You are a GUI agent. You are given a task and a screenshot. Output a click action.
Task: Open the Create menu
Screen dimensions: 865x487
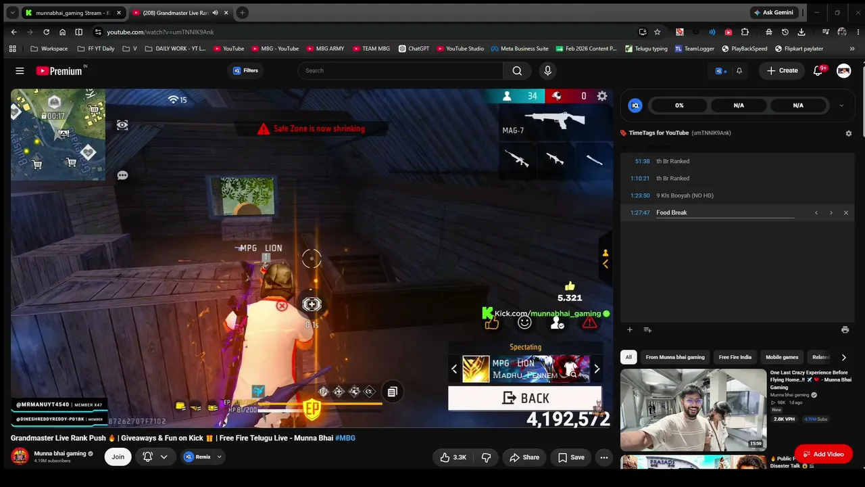[x=783, y=70]
